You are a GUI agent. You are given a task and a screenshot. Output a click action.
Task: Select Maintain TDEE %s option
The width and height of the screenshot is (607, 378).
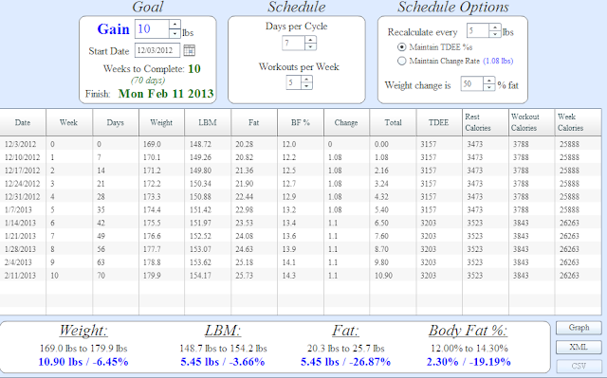[x=402, y=47]
